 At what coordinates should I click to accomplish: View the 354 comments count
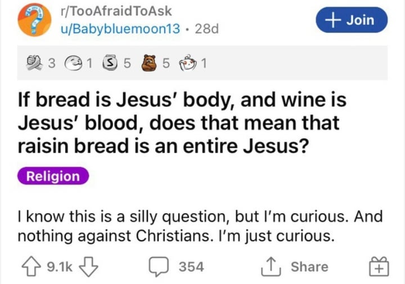click(191, 267)
